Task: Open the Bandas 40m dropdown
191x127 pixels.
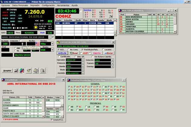Action: click(52, 44)
